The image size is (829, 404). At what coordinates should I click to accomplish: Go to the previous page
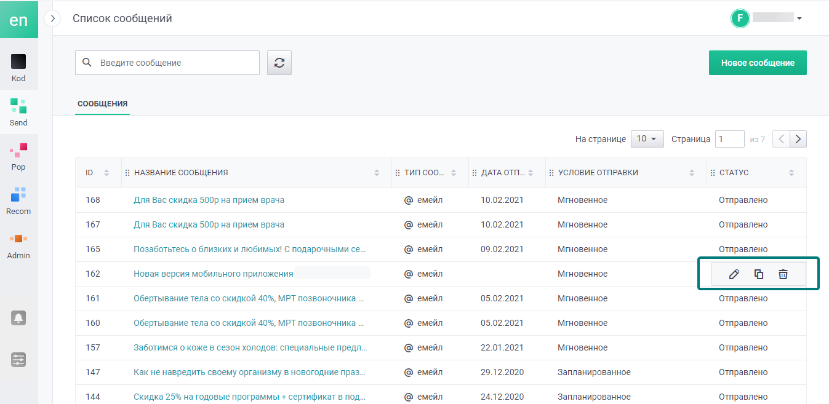tap(781, 139)
